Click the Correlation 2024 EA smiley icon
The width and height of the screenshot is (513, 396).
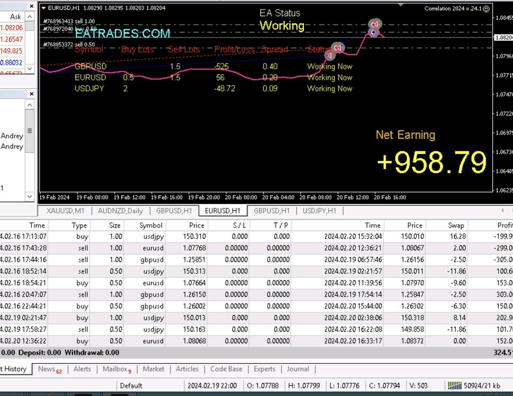486,9
